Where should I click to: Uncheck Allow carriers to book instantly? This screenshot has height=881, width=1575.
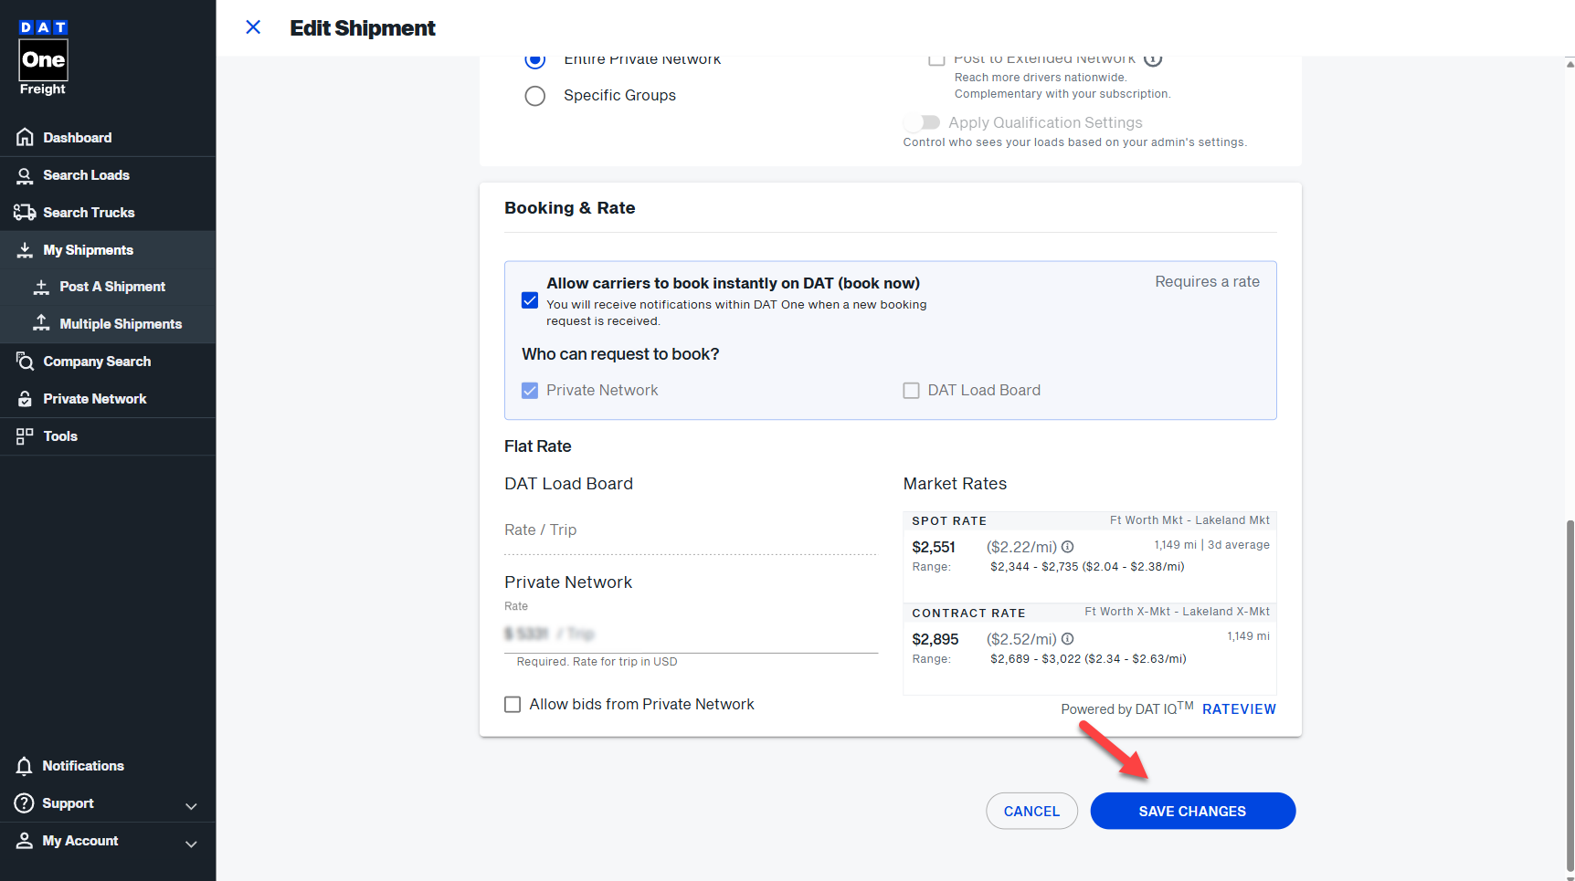click(530, 300)
